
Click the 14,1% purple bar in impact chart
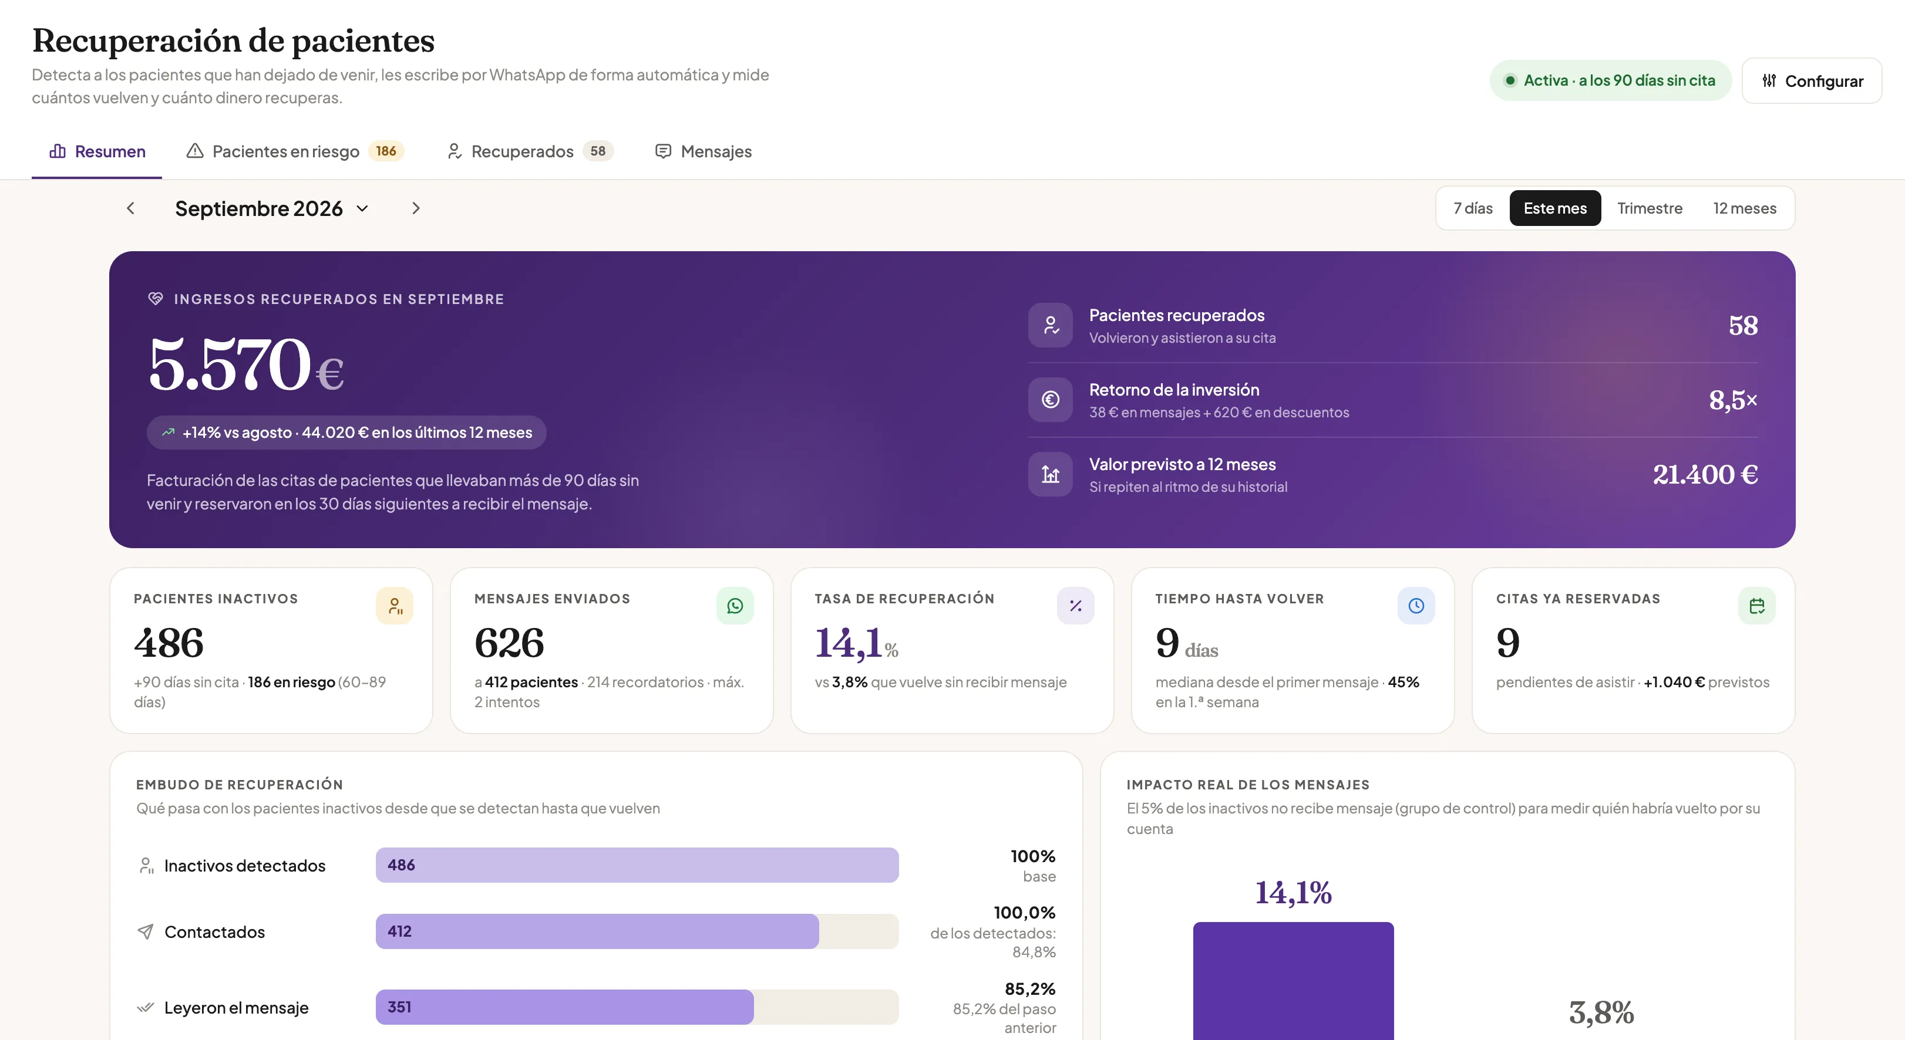(1293, 981)
